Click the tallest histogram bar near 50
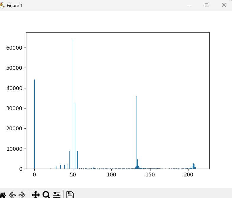232x198 pixels. (x=73, y=104)
